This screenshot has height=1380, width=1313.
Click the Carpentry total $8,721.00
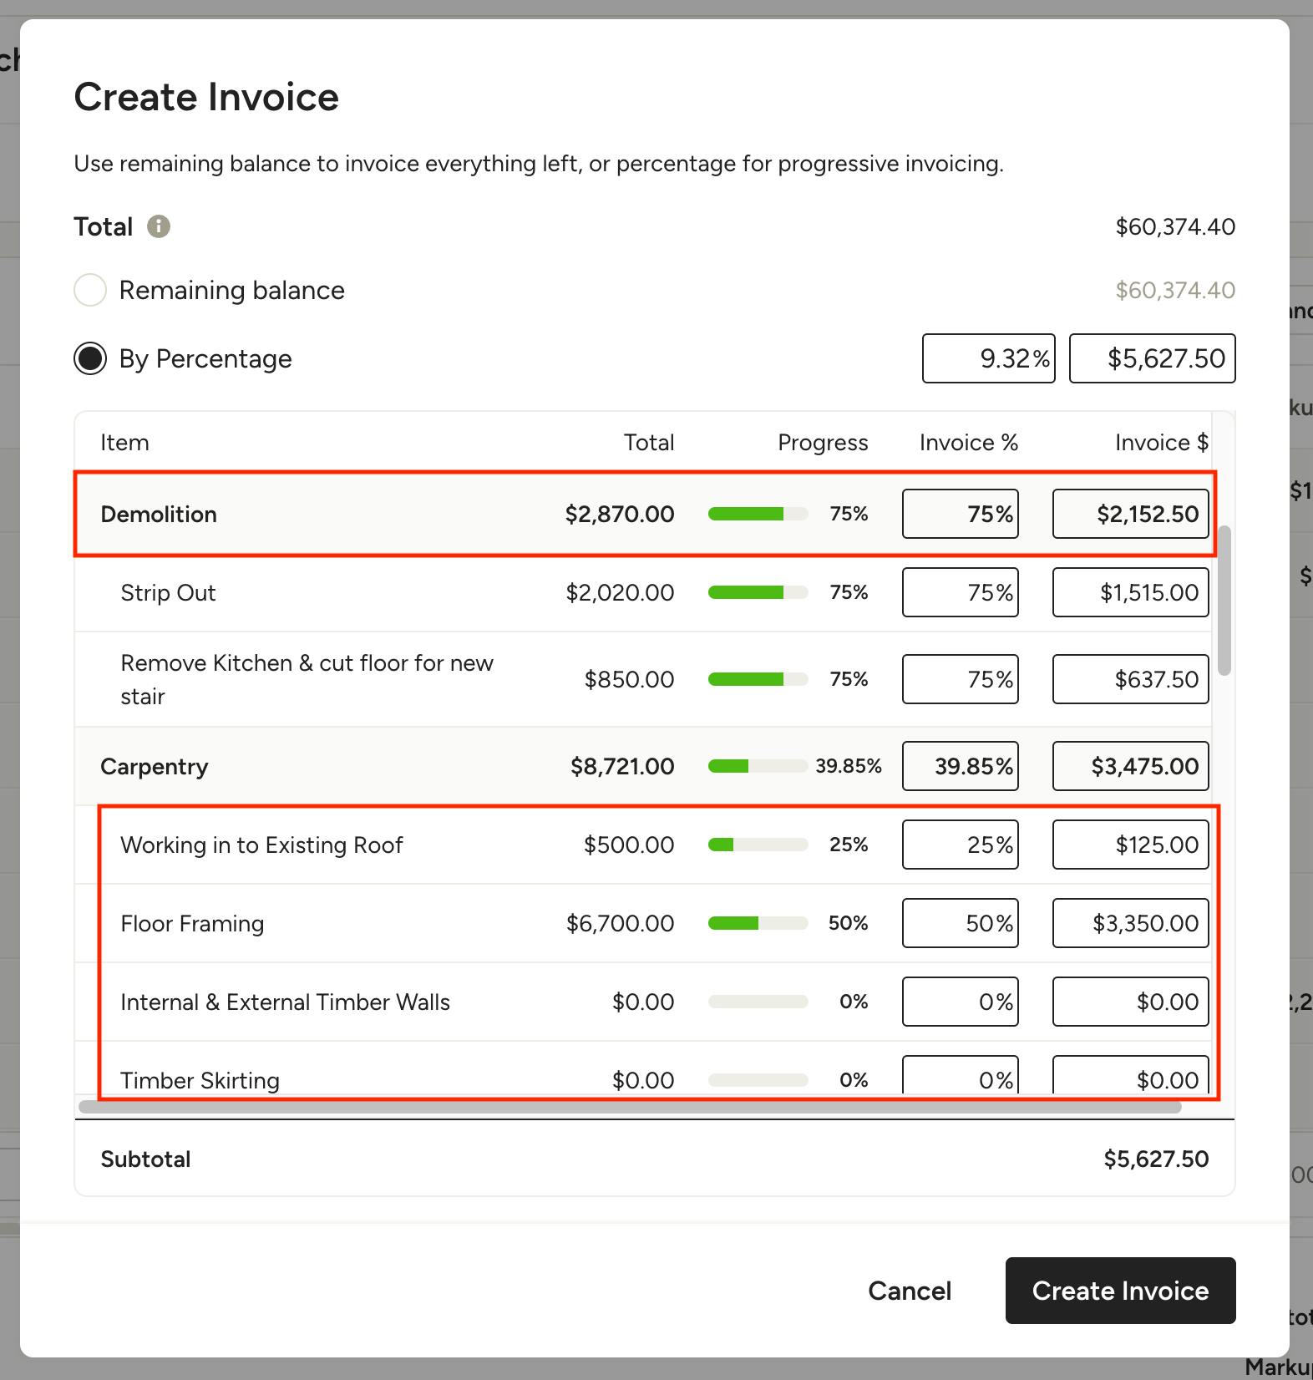(622, 766)
